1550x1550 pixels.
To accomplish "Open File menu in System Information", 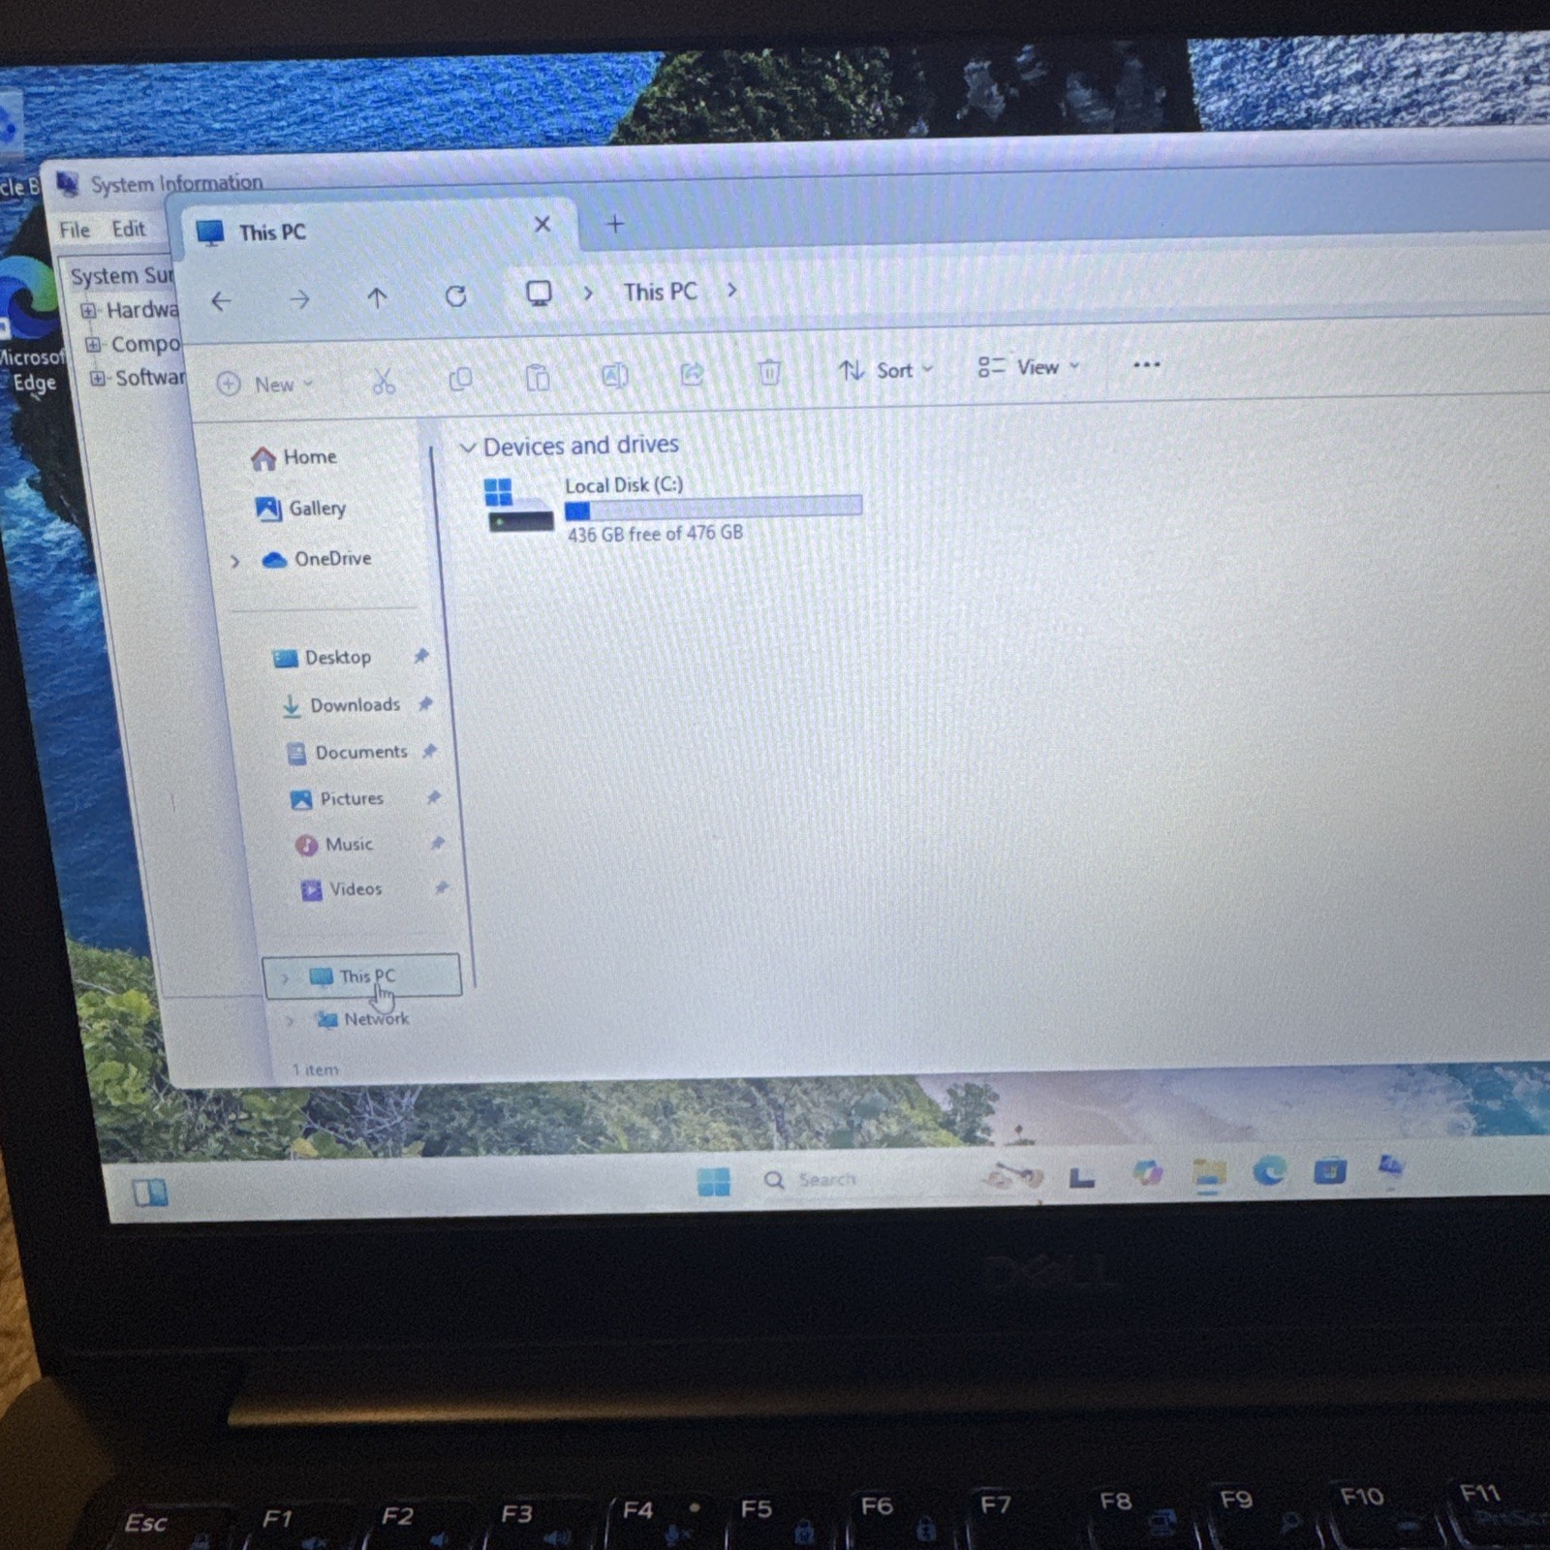I will (75, 231).
